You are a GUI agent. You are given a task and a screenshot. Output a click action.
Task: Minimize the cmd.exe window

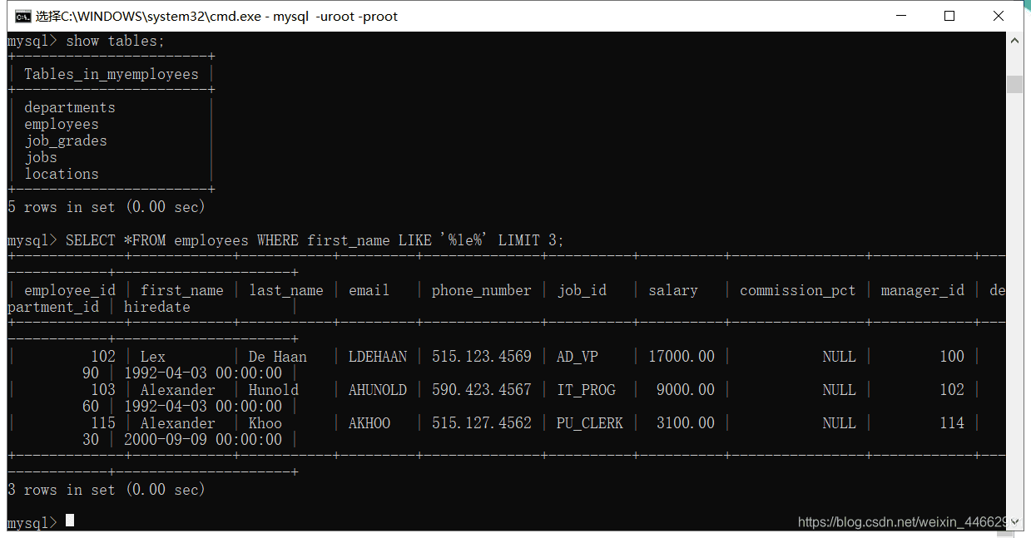click(x=900, y=16)
